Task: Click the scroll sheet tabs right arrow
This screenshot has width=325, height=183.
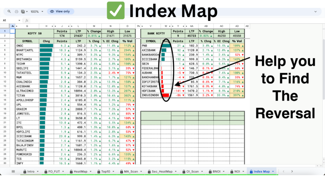Action: 292,172
